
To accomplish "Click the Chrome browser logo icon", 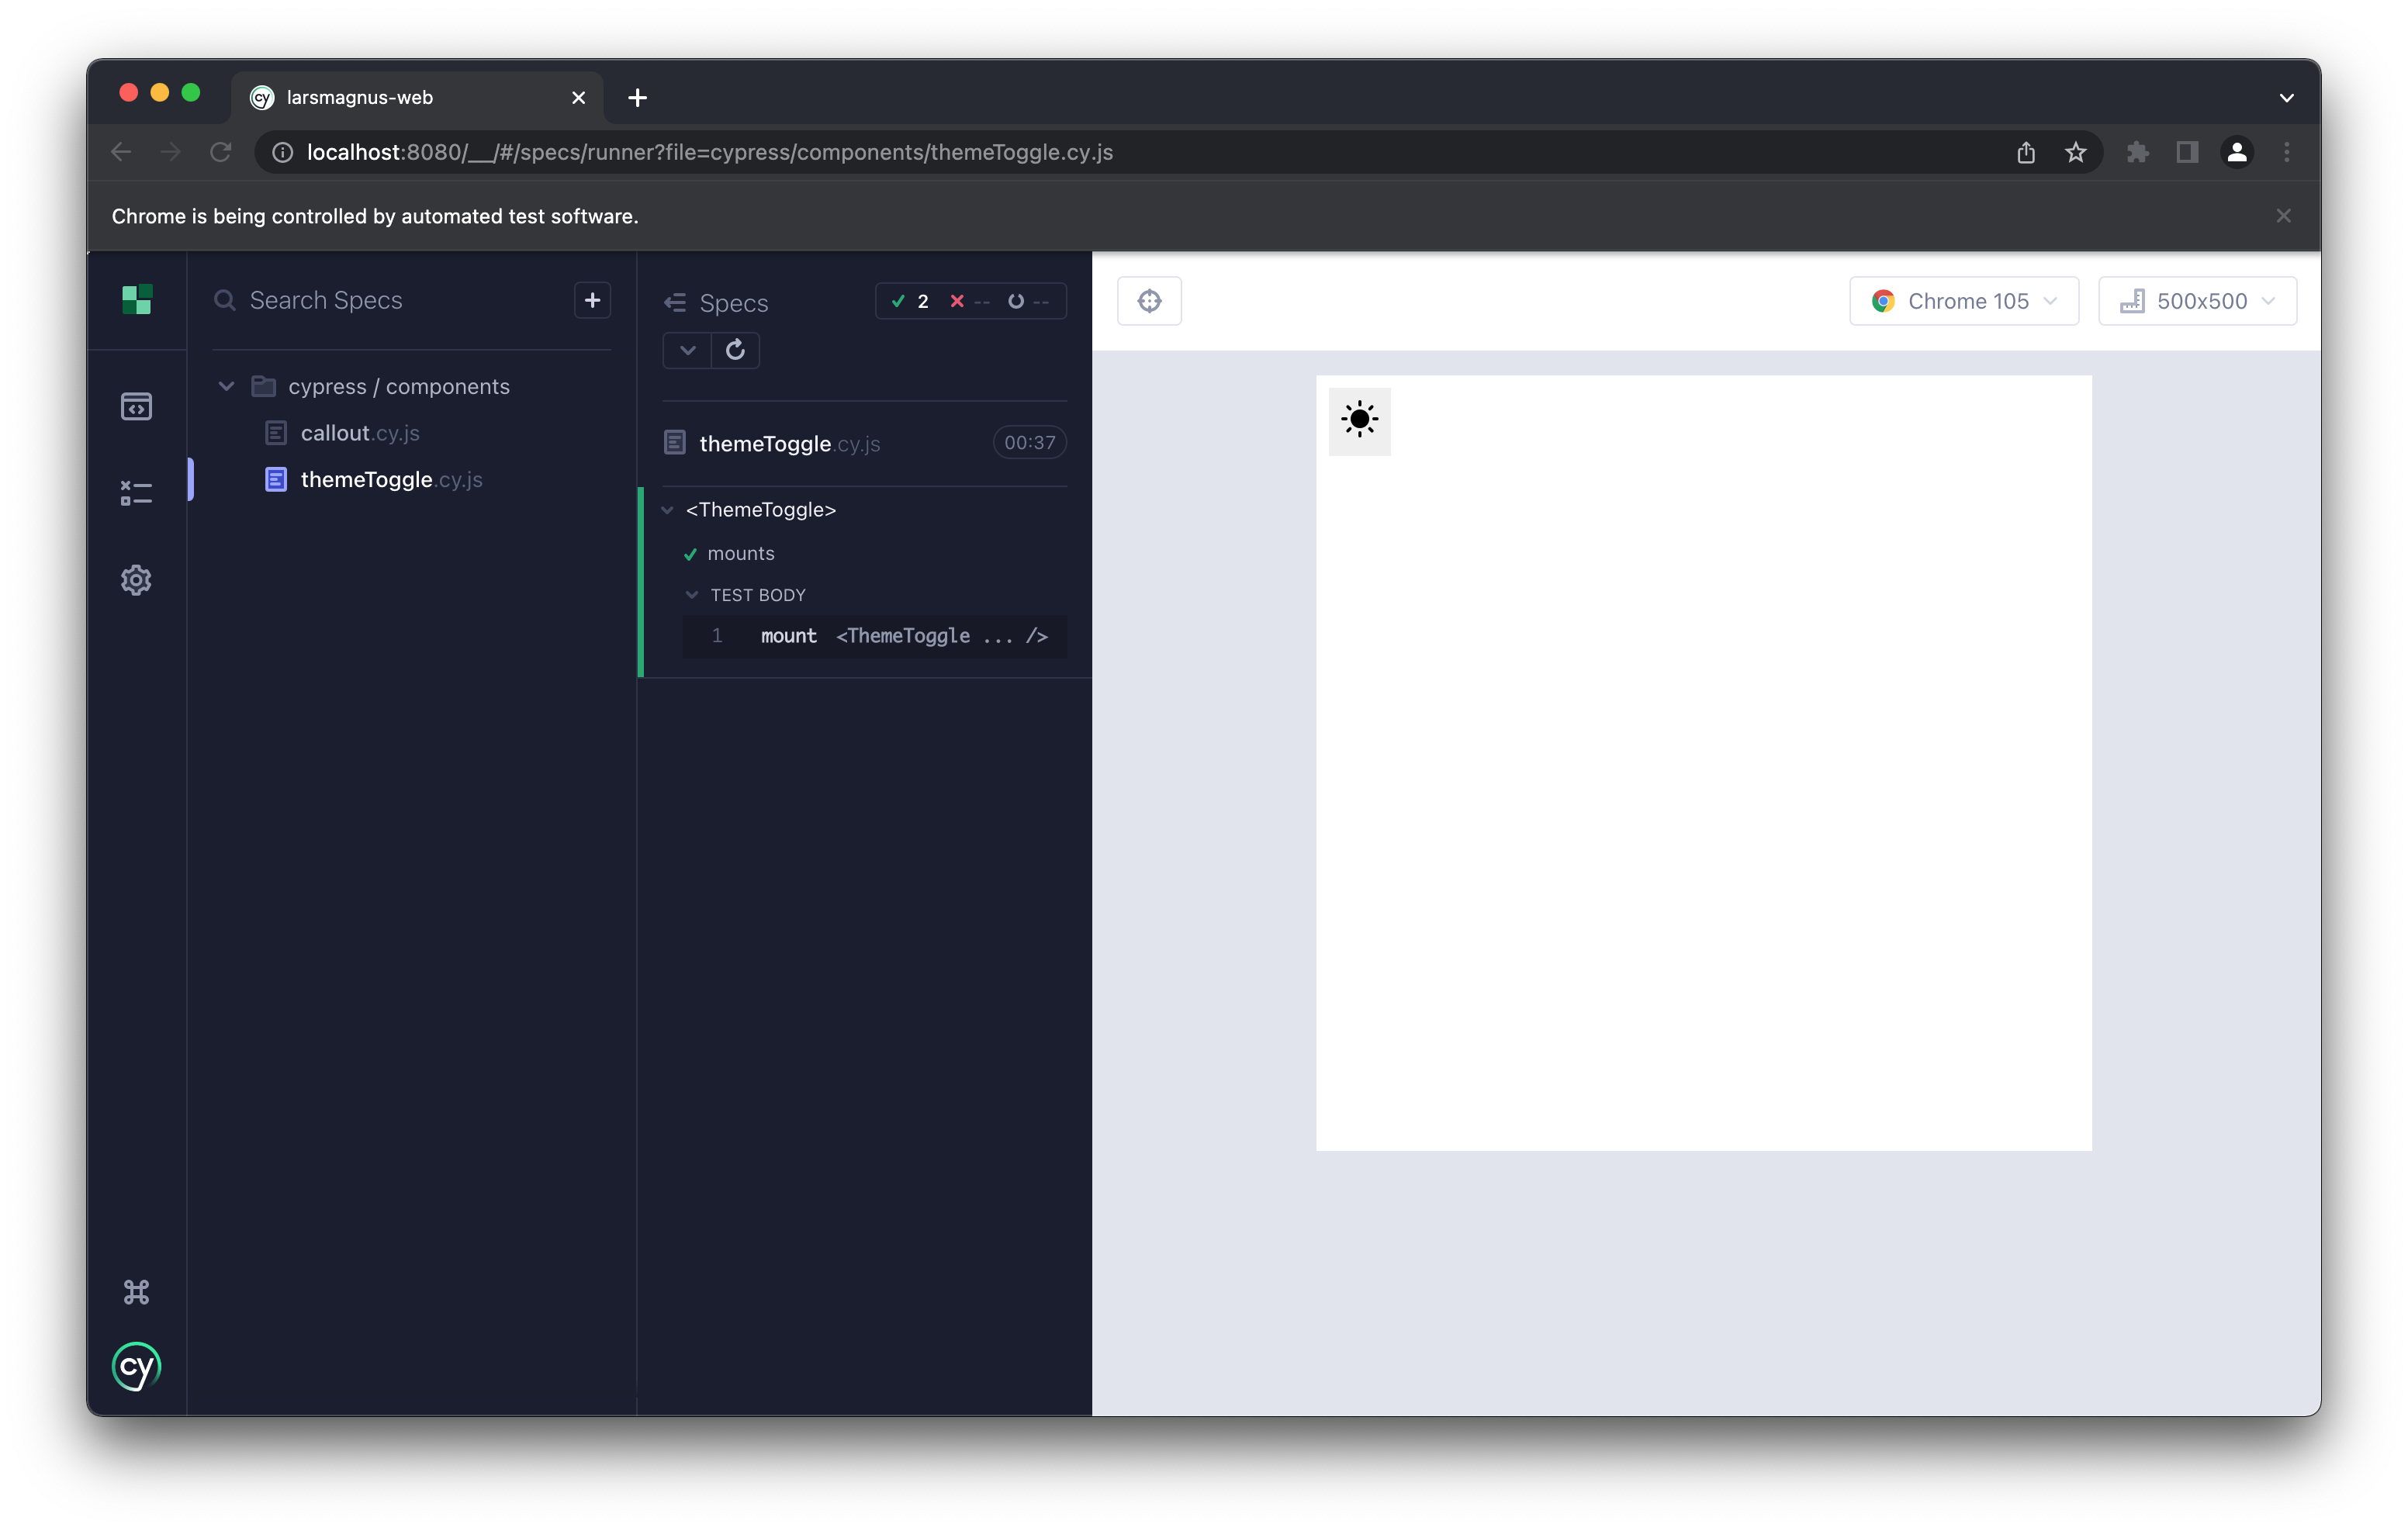I will coord(1885,300).
